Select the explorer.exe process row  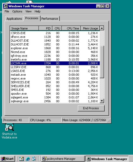(55, 48)
